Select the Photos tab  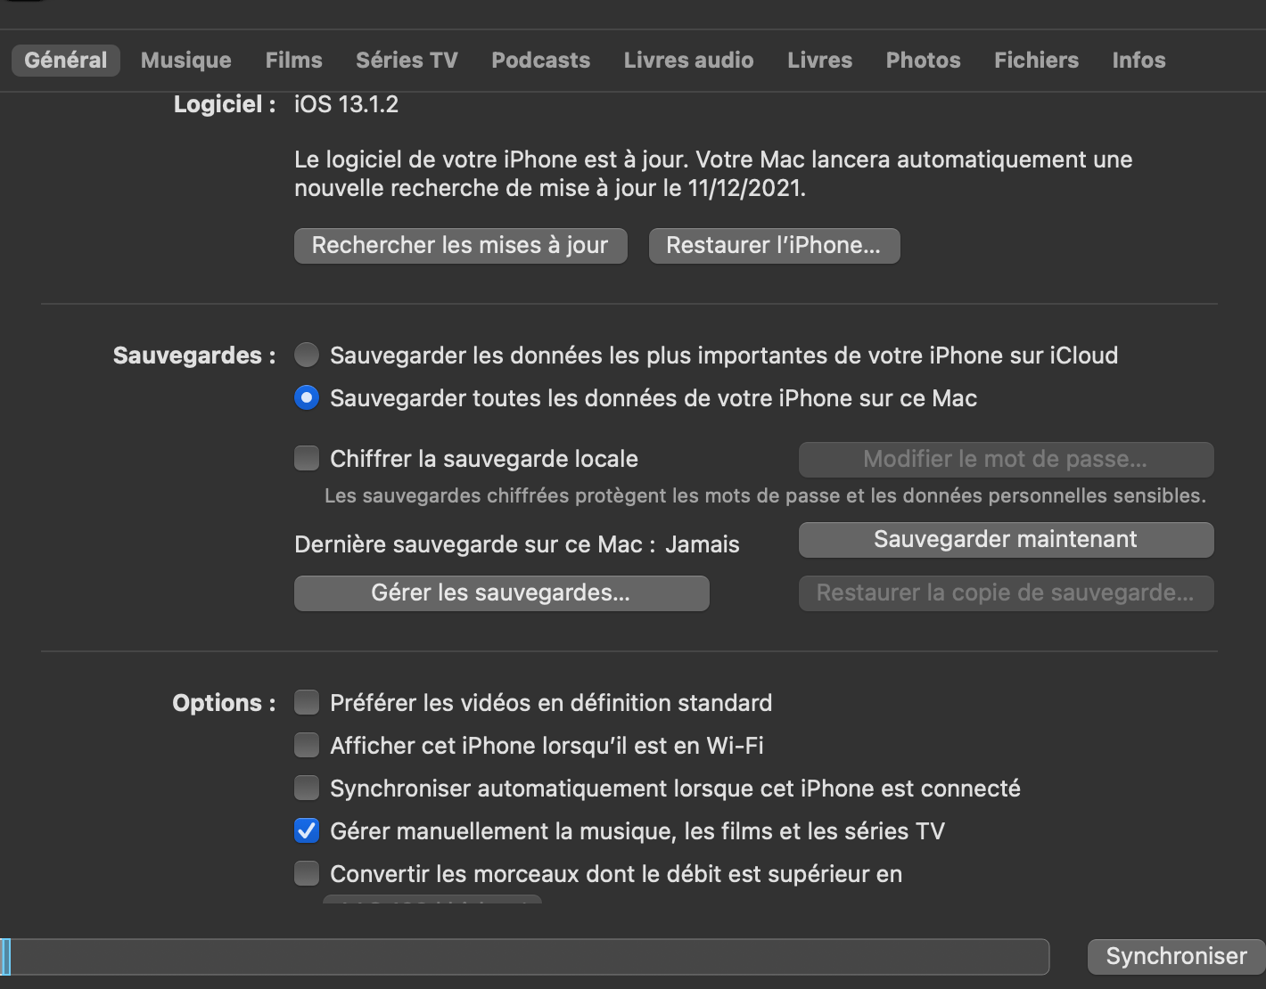point(923,60)
